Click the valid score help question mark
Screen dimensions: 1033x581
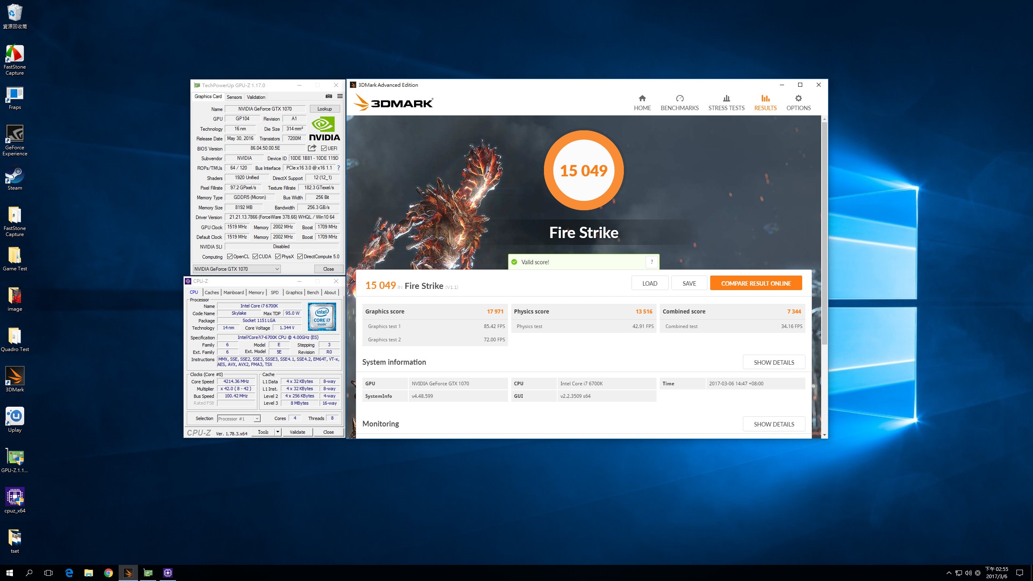point(652,262)
